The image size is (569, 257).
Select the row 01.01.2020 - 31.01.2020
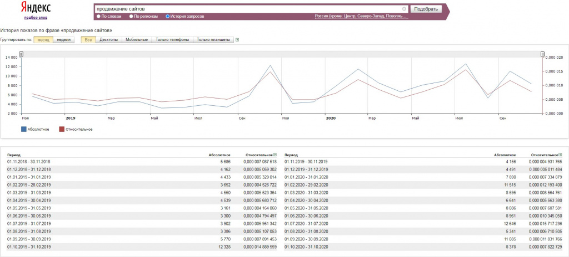coord(423,177)
